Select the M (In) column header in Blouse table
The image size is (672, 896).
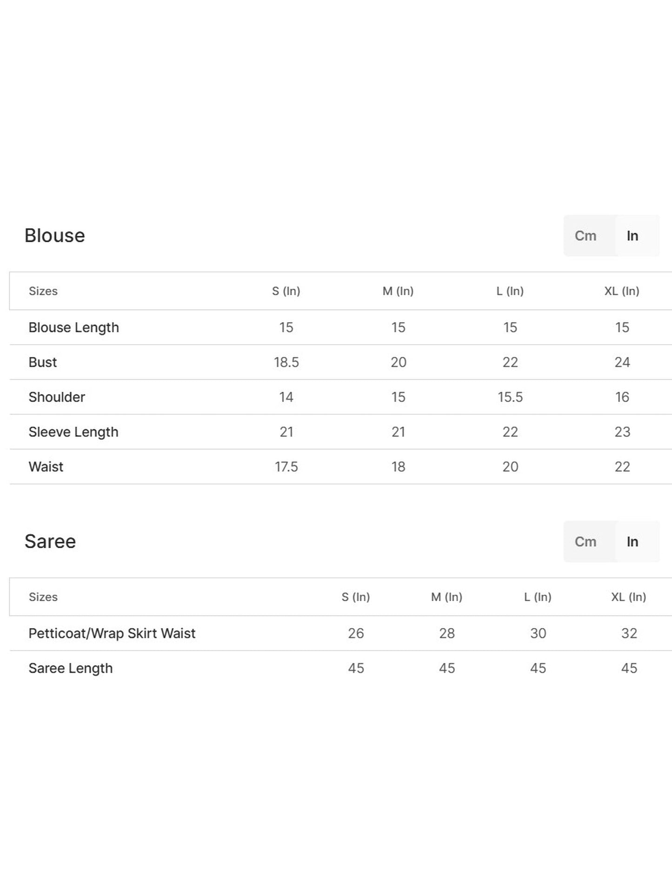pos(398,291)
